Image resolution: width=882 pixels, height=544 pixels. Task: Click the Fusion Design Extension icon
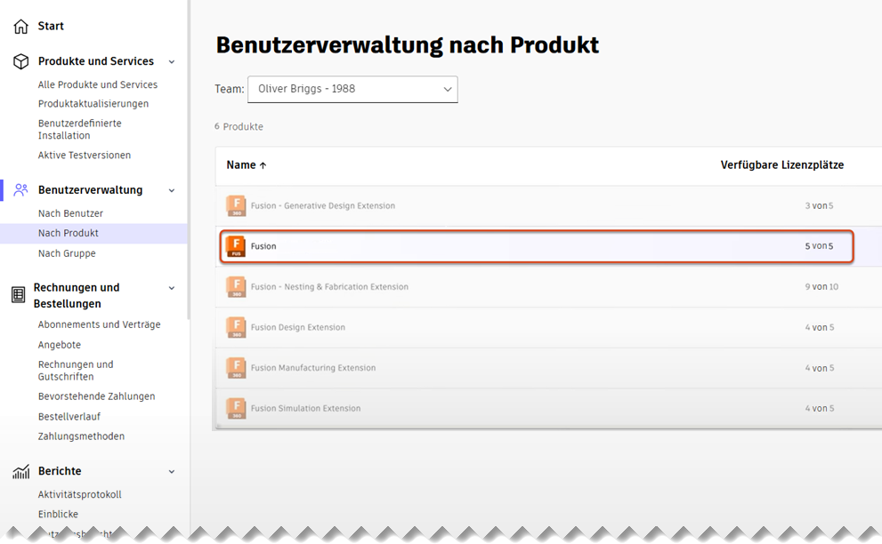coord(236,327)
